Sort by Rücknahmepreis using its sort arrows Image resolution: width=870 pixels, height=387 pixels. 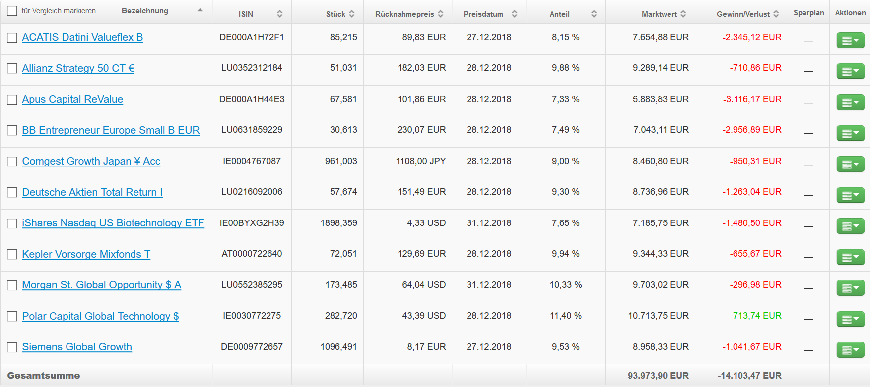pyautogui.click(x=441, y=14)
